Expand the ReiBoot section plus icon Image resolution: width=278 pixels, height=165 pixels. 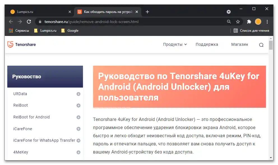[78, 106]
